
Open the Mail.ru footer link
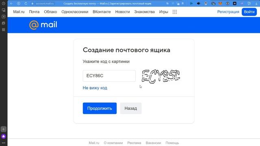[94, 143]
